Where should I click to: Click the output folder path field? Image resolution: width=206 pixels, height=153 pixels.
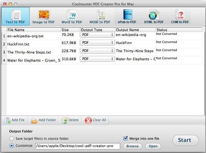coord(78,146)
